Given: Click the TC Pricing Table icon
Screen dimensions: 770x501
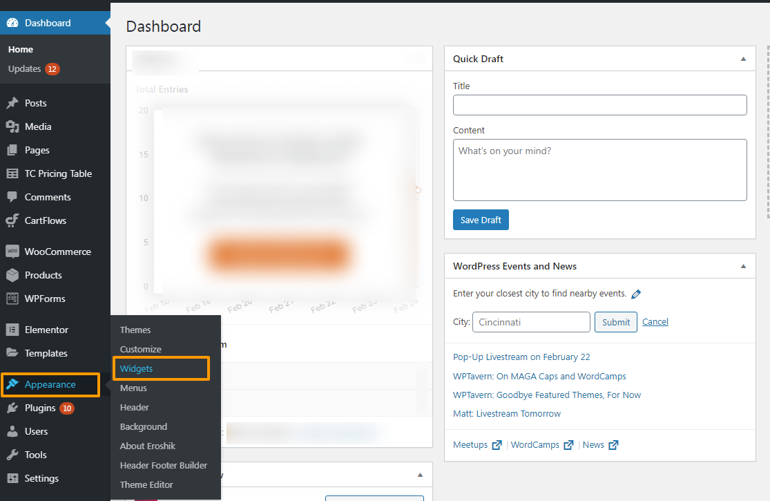Looking at the screenshot, I should pos(12,174).
